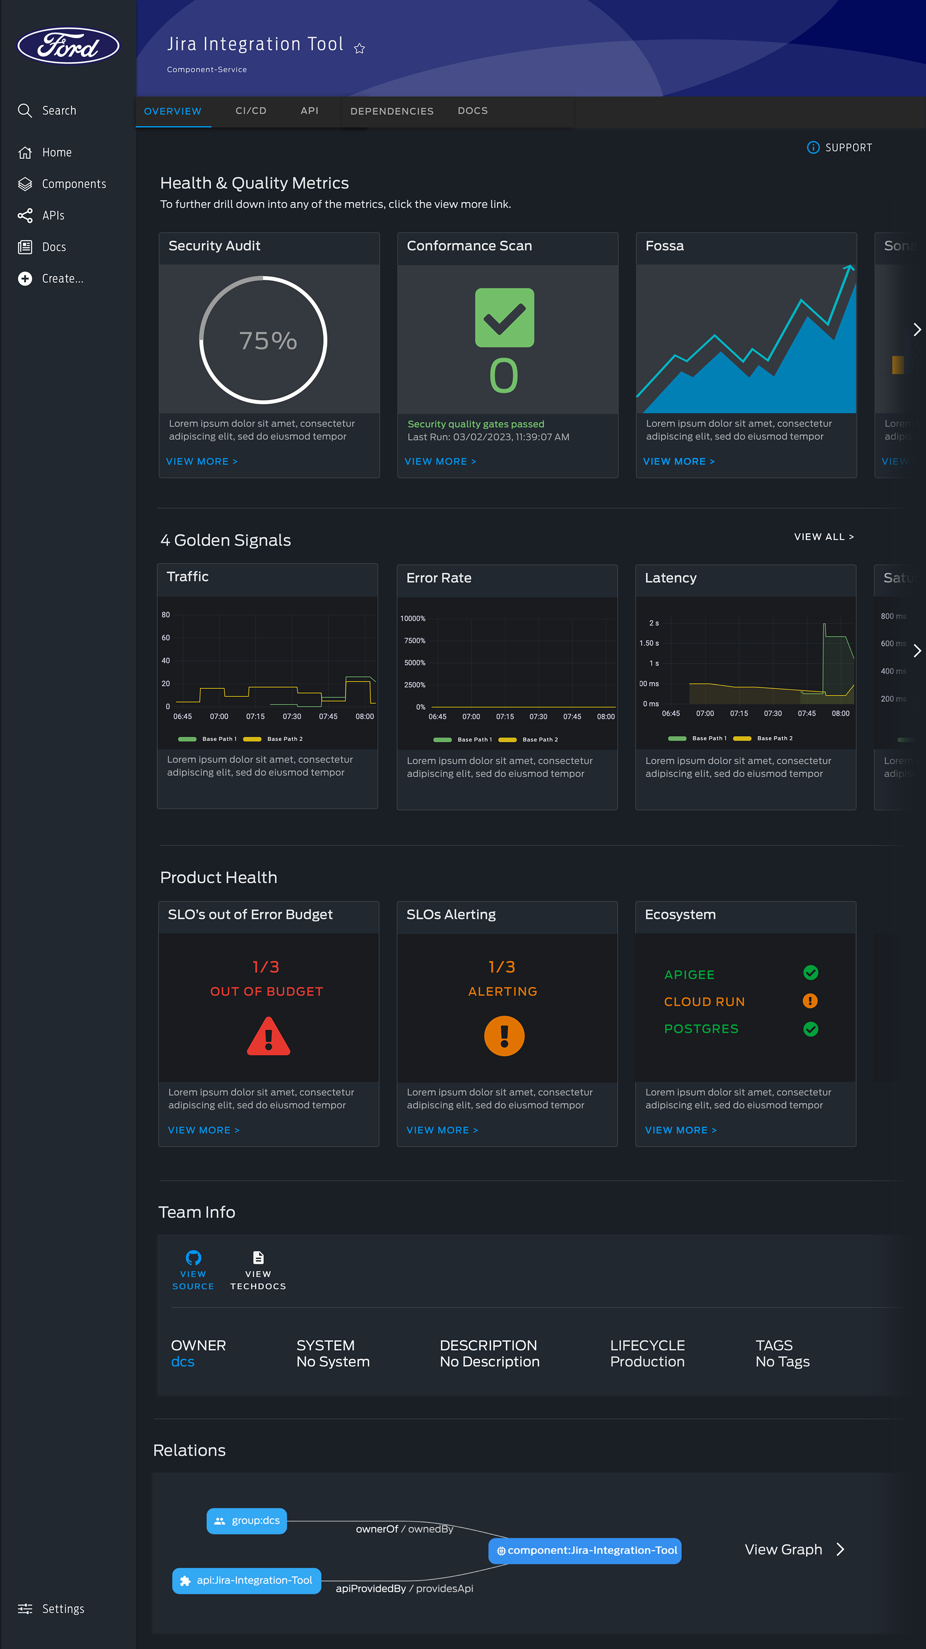926x1649 pixels.
Task: Click the Ford logo
Action: 68,45
